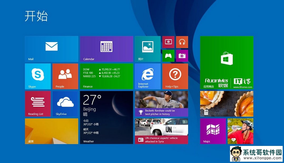Read the Kershaw best pitcher story
Image resolution: width=284 pixels, height=163 pixels.
[x=161, y=104]
